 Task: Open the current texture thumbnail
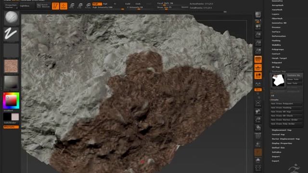[11, 66]
